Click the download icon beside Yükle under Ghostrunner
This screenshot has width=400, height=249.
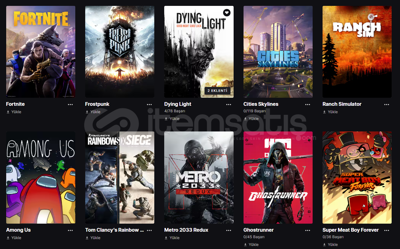pyautogui.click(x=245, y=245)
